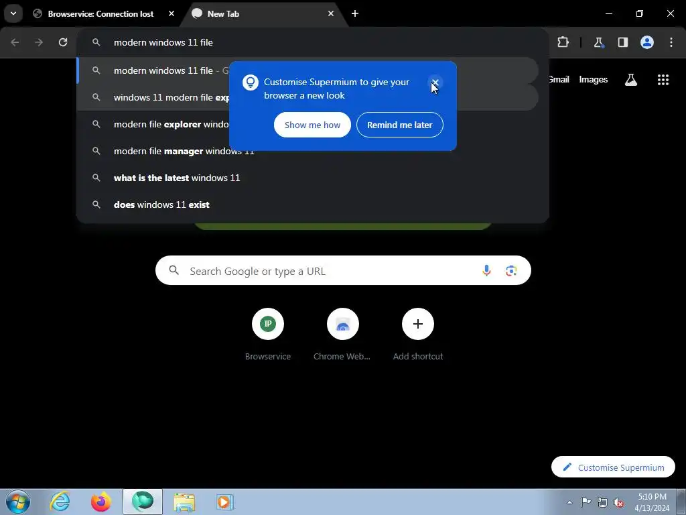
Task: Click the Customise Supermium button
Action: coord(613,467)
